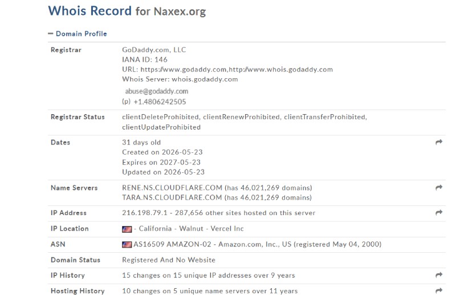Image resolution: width=456 pixels, height=295 pixels.
Task: Select the Created on 2026-05-23 line
Action: (x=162, y=152)
